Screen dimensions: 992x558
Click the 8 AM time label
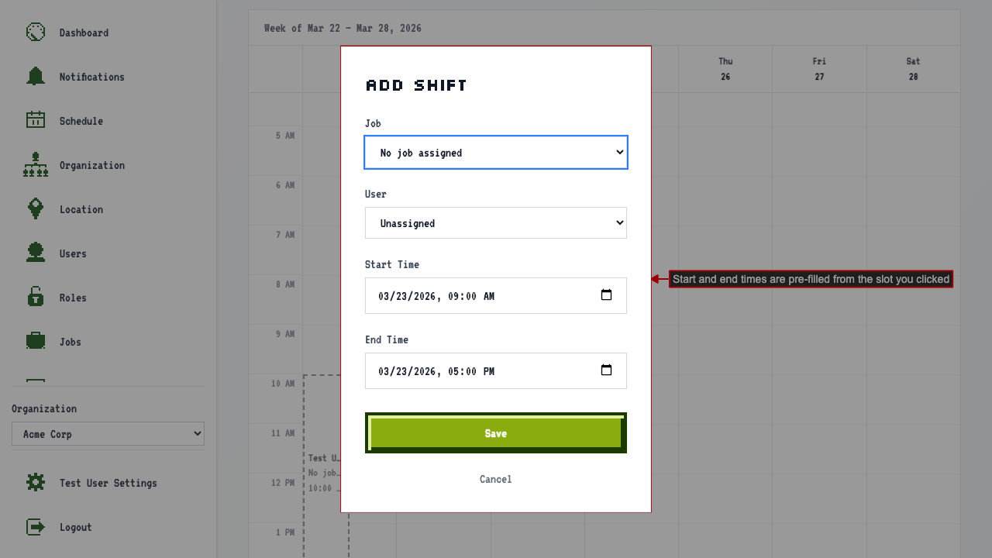[285, 284]
